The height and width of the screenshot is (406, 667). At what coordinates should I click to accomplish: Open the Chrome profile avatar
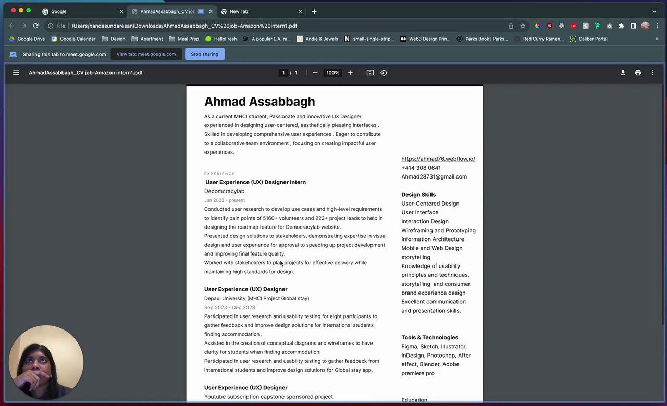645,26
